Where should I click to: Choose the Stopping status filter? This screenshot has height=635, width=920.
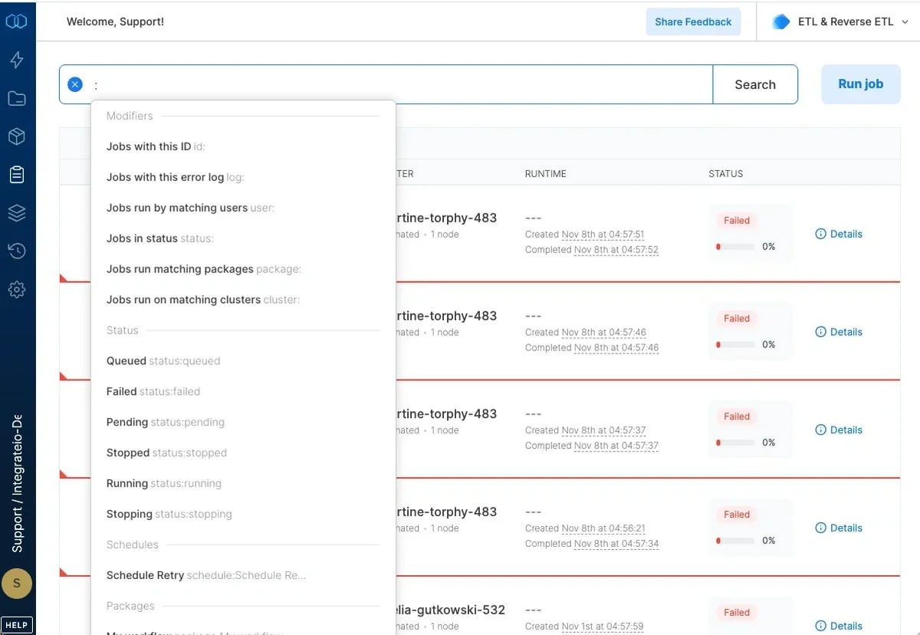(x=243, y=515)
